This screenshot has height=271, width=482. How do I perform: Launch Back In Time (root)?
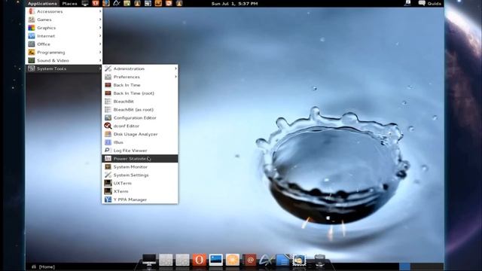140,93
